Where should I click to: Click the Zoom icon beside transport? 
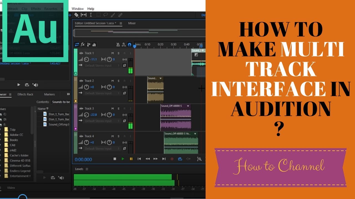click(199, 159)
